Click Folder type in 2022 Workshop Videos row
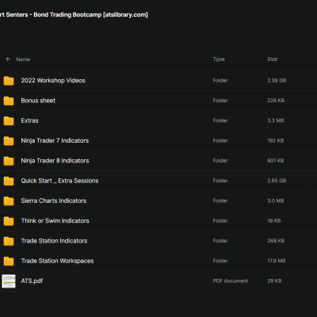 click(220, 81)
